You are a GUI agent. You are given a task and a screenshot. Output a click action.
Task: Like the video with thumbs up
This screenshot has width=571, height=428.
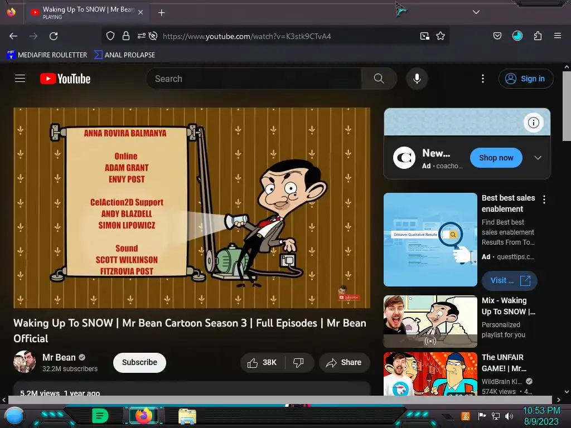(263, 362)
